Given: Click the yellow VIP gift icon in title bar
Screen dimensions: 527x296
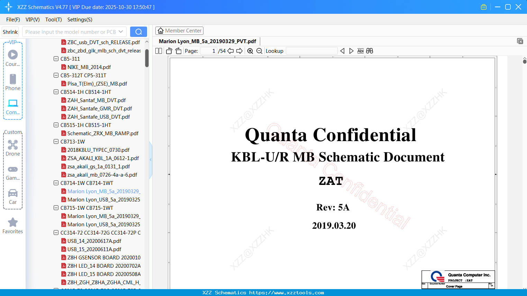Looking at the screenshot, I should pos(484,7).
